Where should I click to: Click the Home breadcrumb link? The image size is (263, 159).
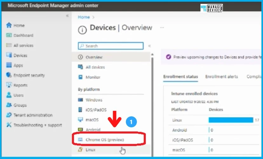click(84, 17)
